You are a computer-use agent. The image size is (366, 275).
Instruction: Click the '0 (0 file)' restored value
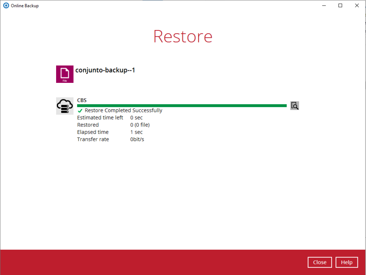(140, 125)
